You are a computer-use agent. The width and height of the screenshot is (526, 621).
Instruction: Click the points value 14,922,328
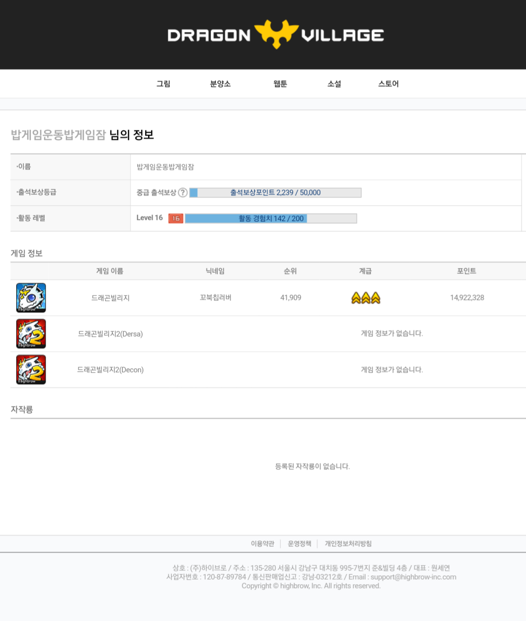(x=467, y=297)
